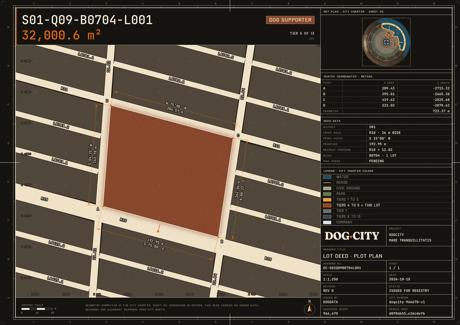Viewport: 460px width, 325px height.
Task: Click lot label L0625.2 on the map
Action: [x=57, y=244]
